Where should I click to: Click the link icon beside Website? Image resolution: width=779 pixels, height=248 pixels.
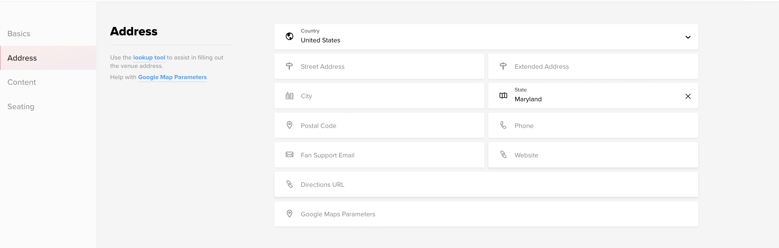[x=503, y=155]
